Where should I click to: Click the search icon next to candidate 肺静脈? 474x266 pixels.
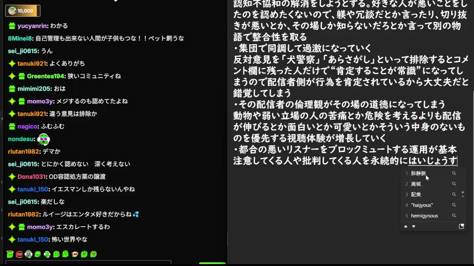(x=454, y=173)
